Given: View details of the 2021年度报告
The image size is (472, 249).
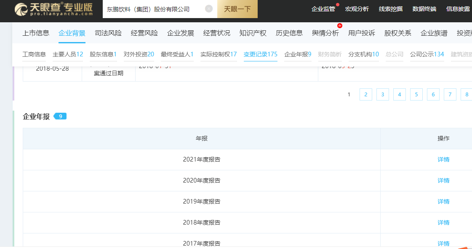Looking at the screenshot, I should click(443, 159).
